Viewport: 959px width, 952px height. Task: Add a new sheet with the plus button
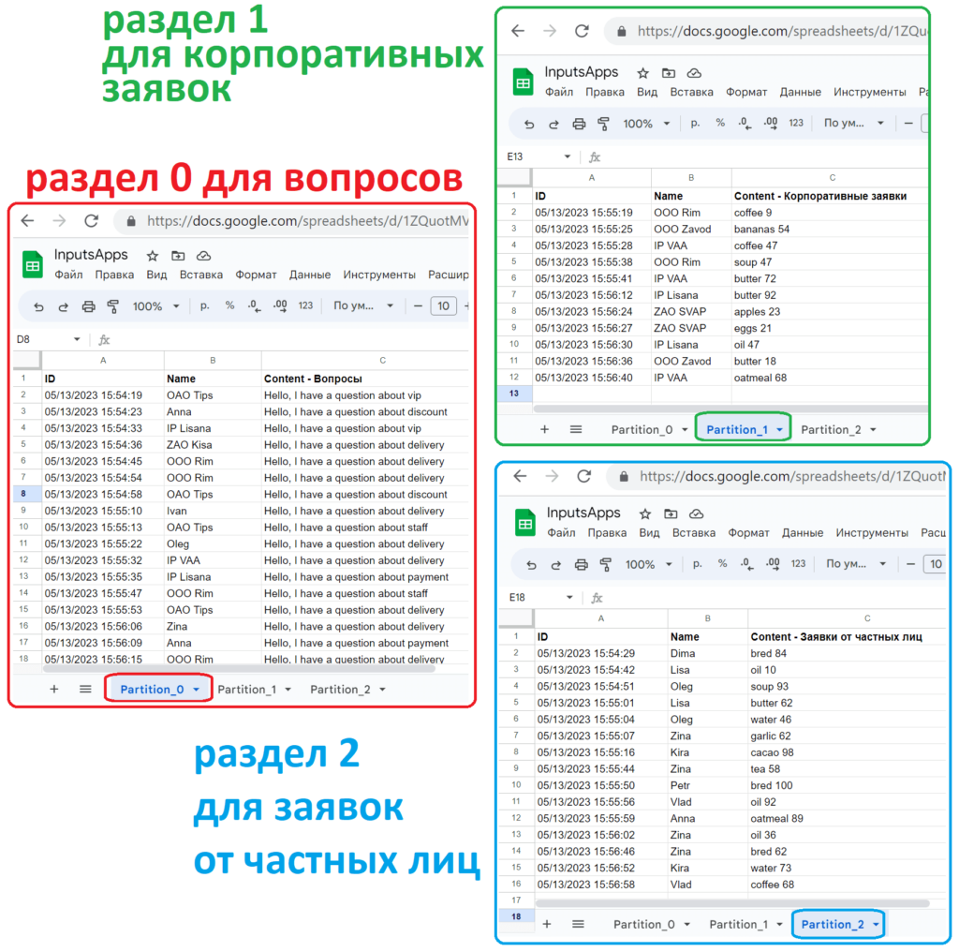point(53,689)
